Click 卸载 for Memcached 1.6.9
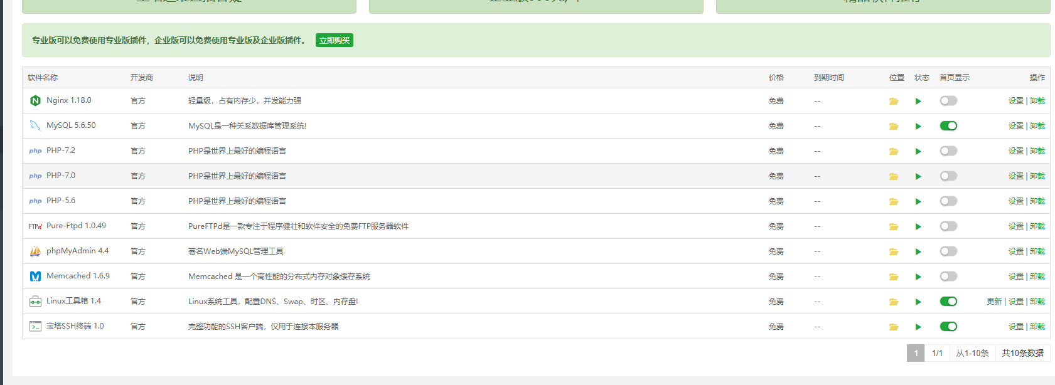 [x=1037, y=277]
